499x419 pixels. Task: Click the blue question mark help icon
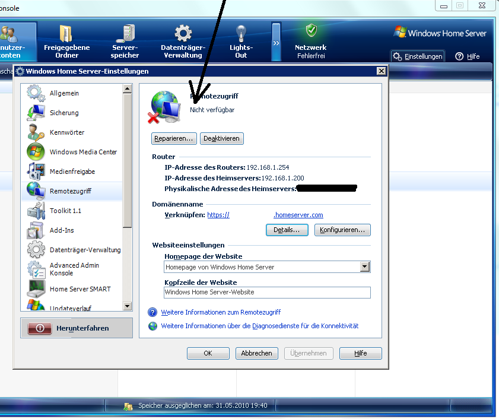tap(152, 312)
